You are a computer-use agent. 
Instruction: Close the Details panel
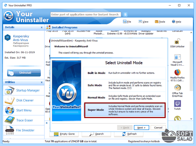(41, 27)
